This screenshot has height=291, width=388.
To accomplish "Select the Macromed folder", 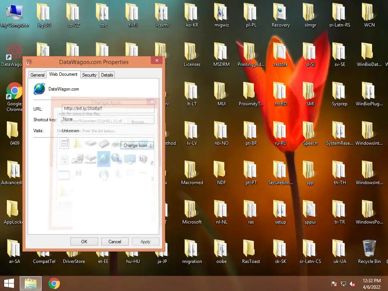I will 192,173.
